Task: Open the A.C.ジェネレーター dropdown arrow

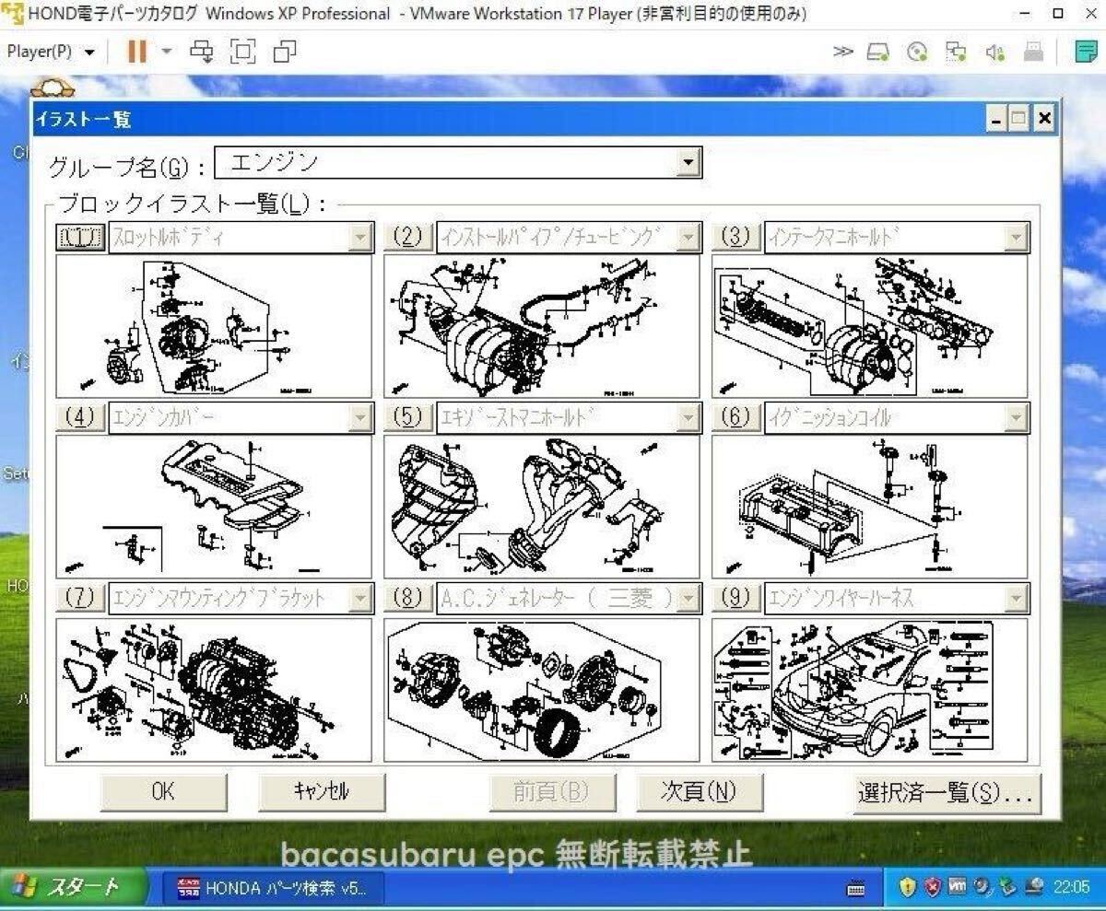Action: pyautogui.click(x=688, y=600)
